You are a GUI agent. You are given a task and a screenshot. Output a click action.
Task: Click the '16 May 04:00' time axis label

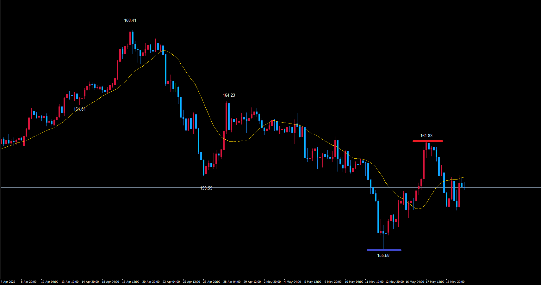coord(414,282)
